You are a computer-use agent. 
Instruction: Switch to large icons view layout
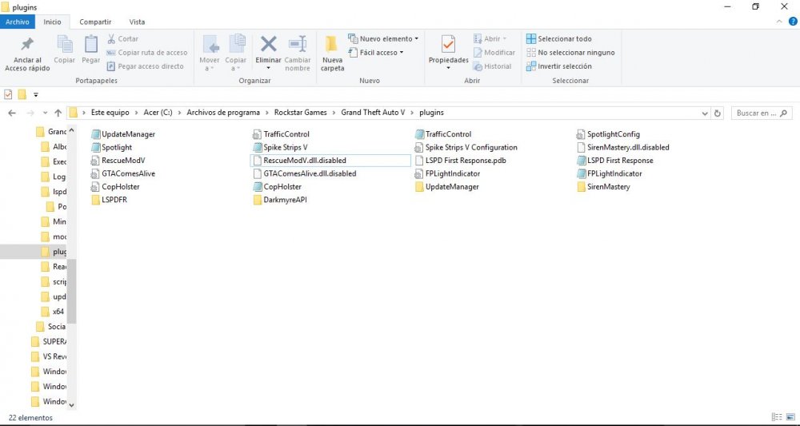(x=790, y=417)
